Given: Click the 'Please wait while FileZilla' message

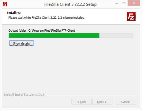Looking at the screenshot, I should (x=47, y=18).
